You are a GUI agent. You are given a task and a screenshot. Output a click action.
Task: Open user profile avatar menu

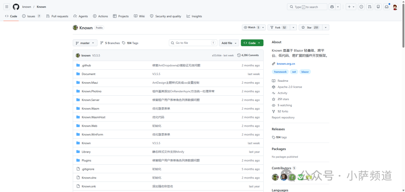[x=395, y=7]
